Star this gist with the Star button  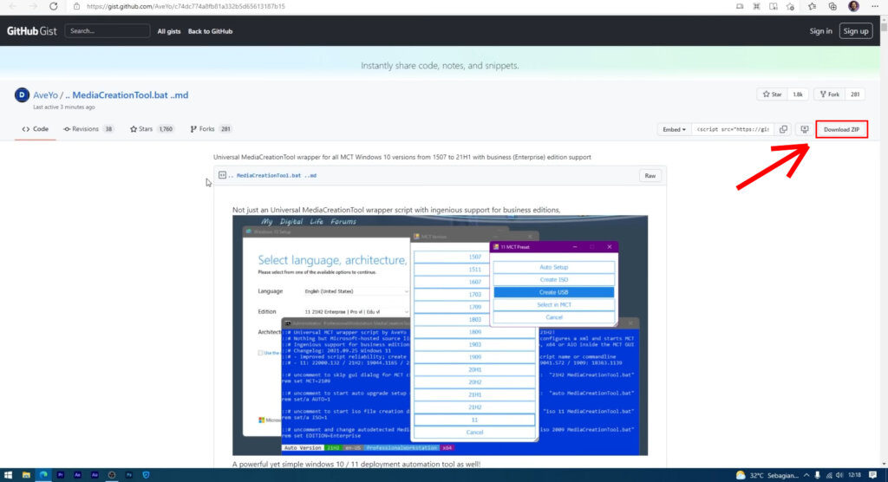[x=773, y=94]
